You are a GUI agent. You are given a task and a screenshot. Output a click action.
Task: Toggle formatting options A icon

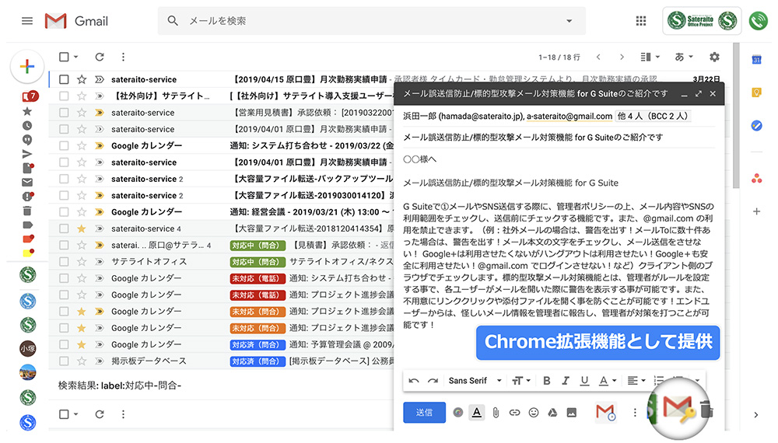477,412
